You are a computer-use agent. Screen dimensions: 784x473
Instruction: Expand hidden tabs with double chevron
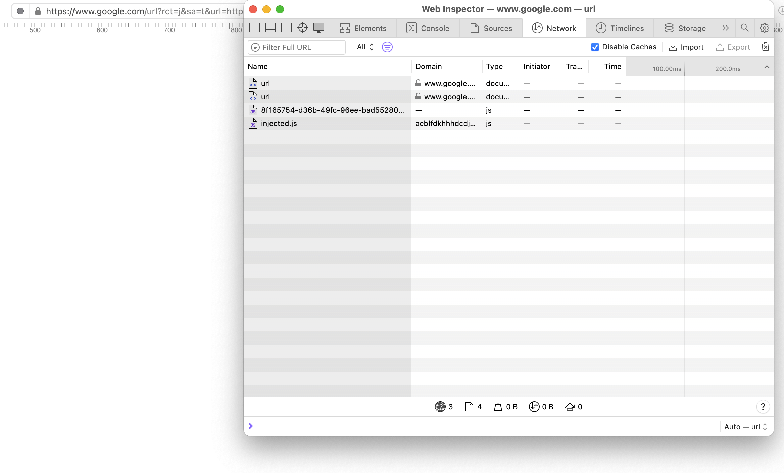(725, 28)
